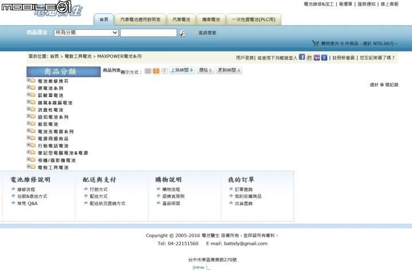Expand the 鈕扣電池系列 category
Viewport: 412px width, 270px height.
coord(29,116)
